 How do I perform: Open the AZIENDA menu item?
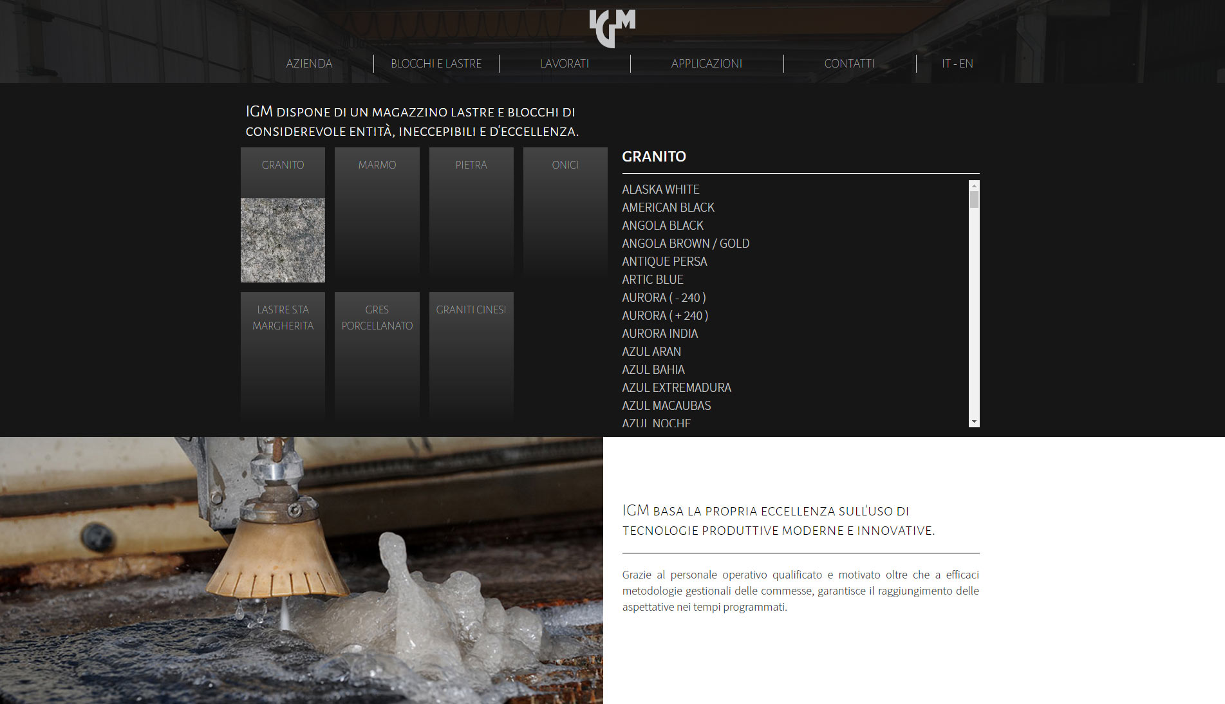pyautogui.click(x=309, y=64)
